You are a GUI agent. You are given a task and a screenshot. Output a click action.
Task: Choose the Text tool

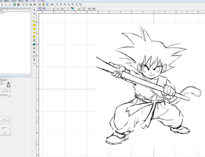pos(34,40)
